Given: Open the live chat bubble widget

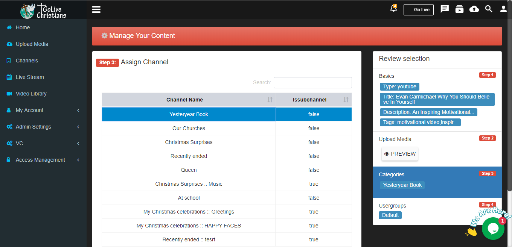Looking at the screenshot, I should click(493, 229).
